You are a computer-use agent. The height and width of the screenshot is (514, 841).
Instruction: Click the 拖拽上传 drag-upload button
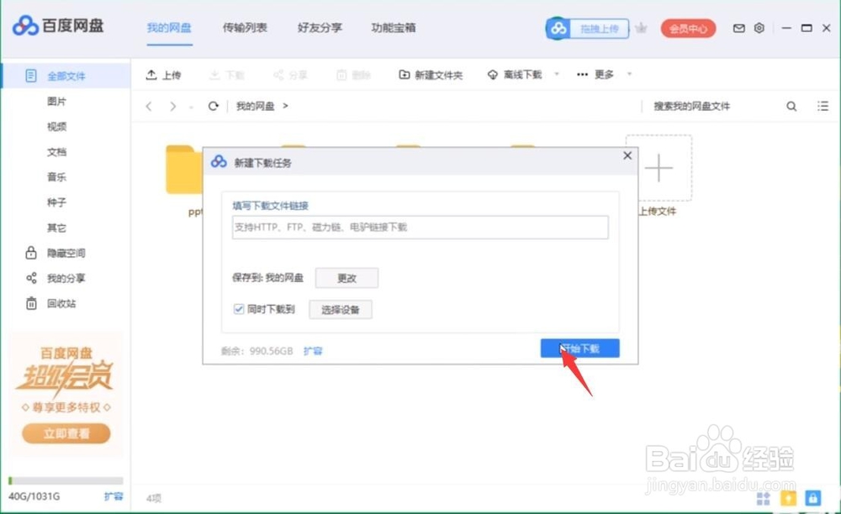pos(587,29)
